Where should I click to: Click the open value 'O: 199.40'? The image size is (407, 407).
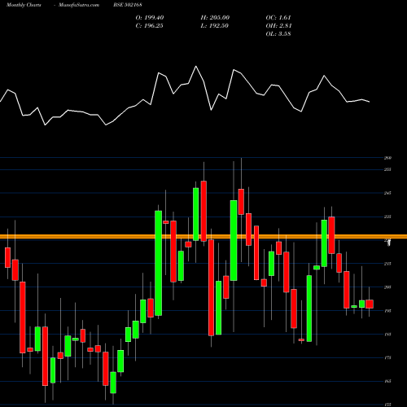pos(150,18)
